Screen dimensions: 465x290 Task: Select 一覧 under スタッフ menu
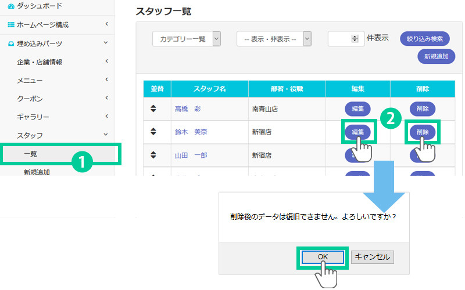pyautogui.click(x=31, y=154)
